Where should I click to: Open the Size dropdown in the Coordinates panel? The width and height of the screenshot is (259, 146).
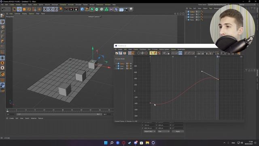[163, 131]
